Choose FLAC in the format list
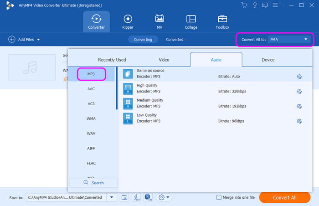Screen dimensions: 319x206 (x=91, y=163)
